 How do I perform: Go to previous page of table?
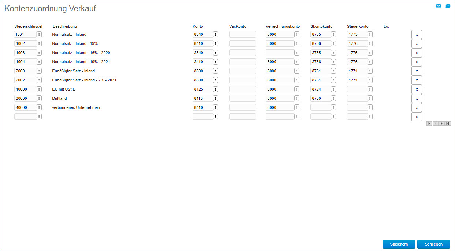[436, 123]
